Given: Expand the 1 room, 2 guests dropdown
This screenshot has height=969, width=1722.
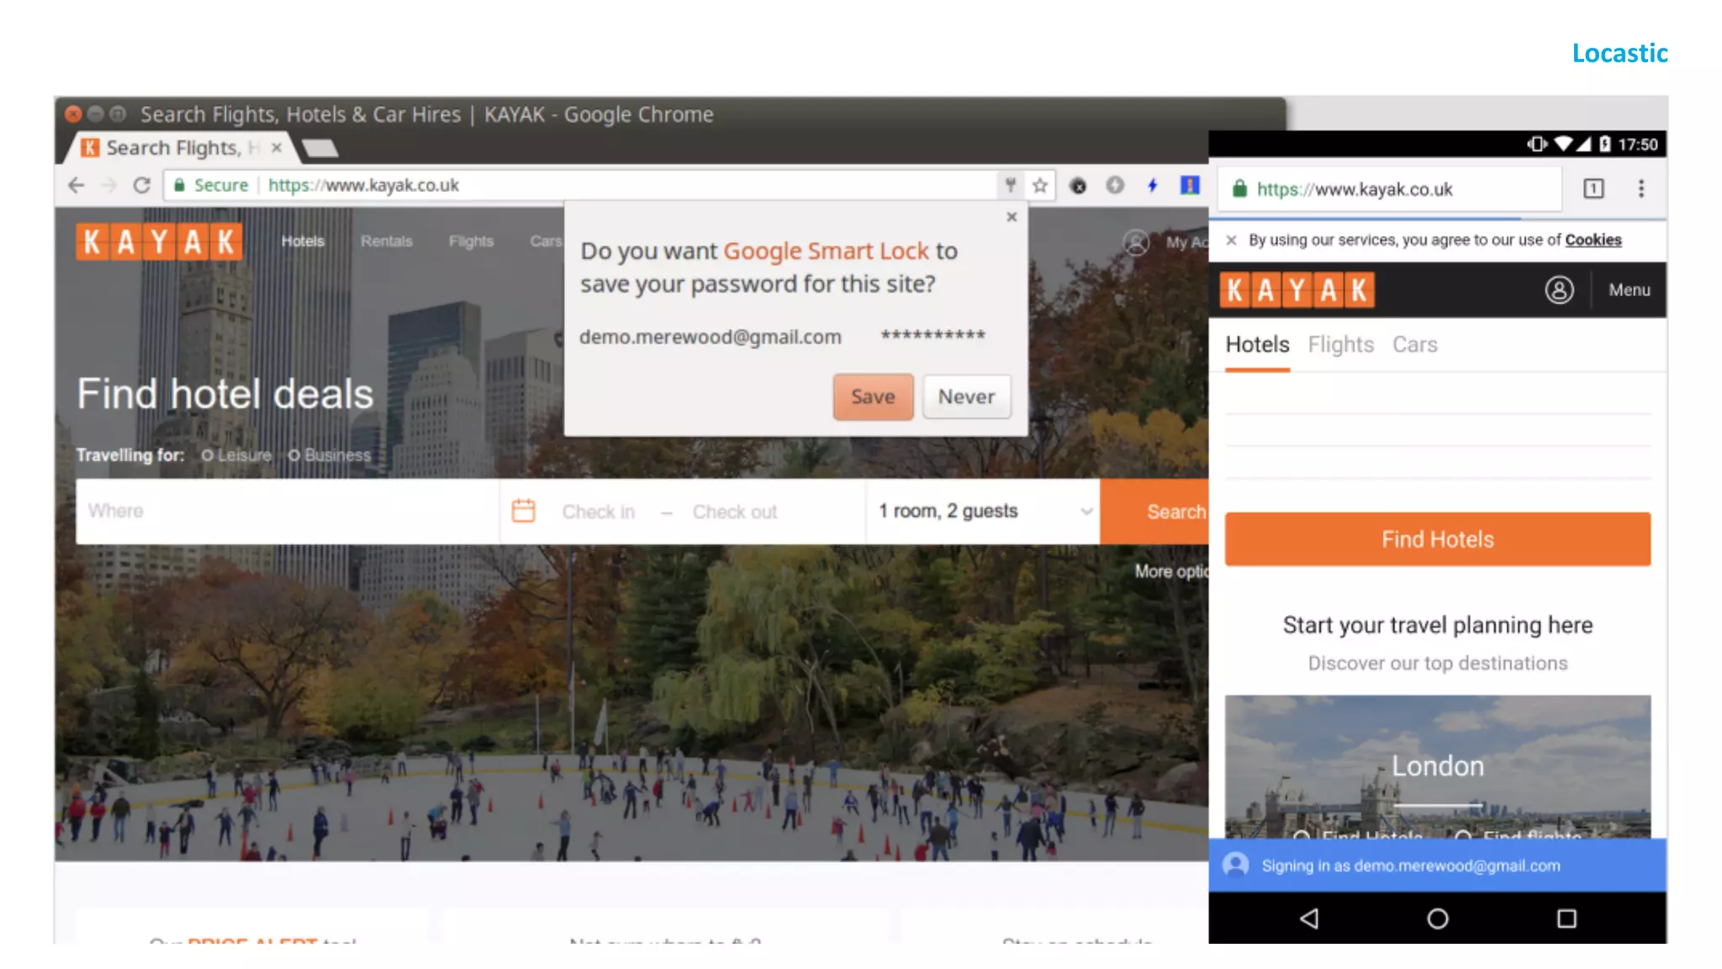Looking at the screenshot, I should (984, 511).
